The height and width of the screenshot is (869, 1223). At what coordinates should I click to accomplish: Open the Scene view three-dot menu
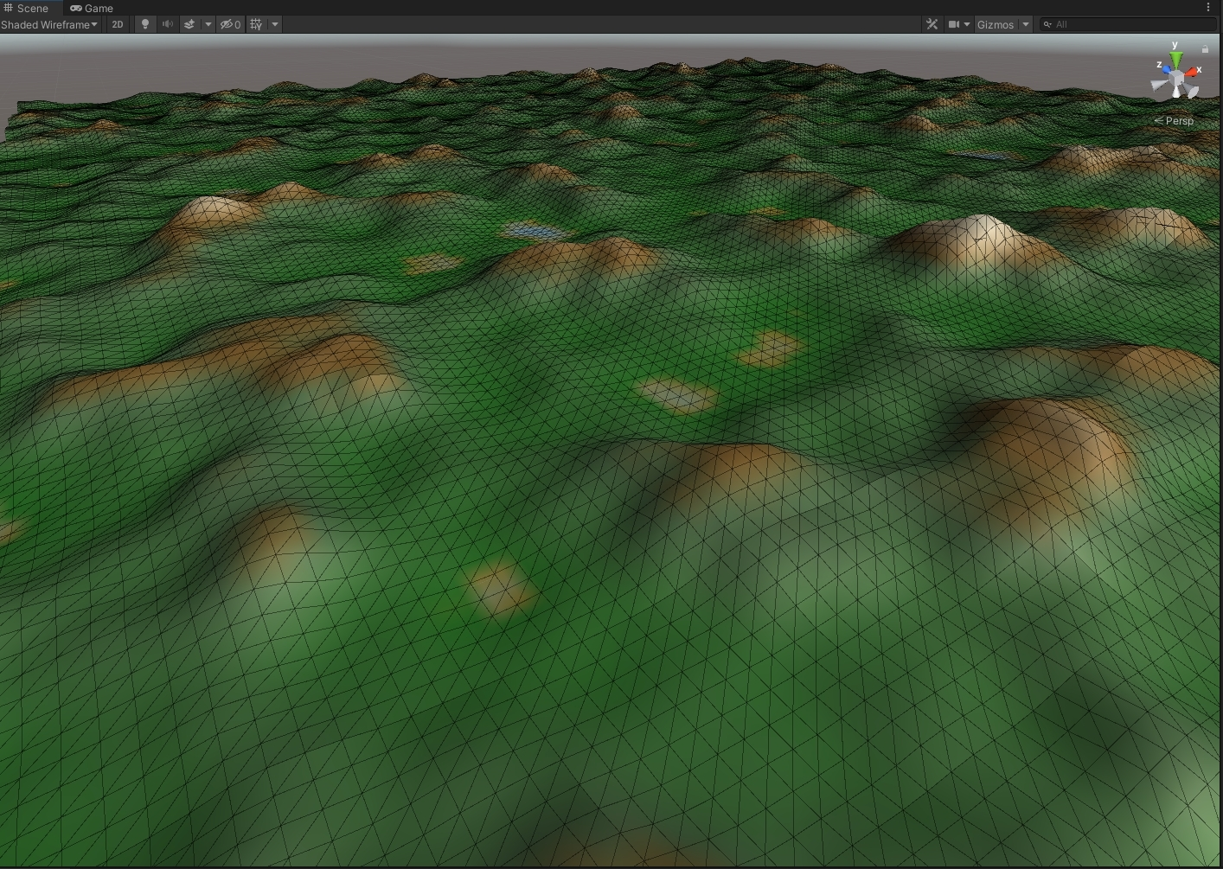tap(1208, 7)
